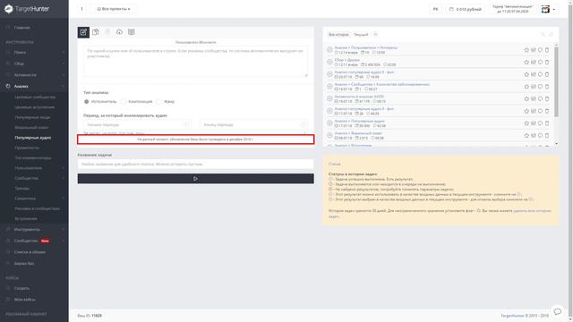Viewport: 573px width, 322px height.
Task: Expand the 'Инструменты' sidebar section
Action: tap(34, 229)
